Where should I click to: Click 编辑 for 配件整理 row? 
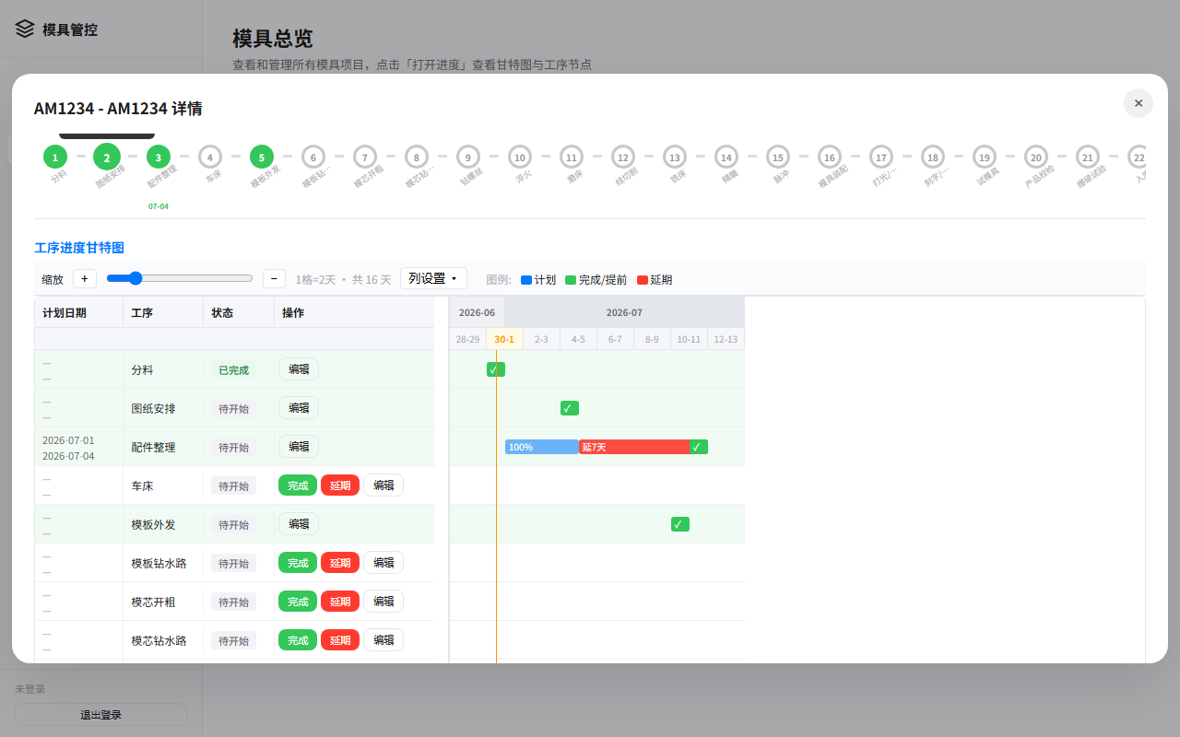[x=299, y=447]
